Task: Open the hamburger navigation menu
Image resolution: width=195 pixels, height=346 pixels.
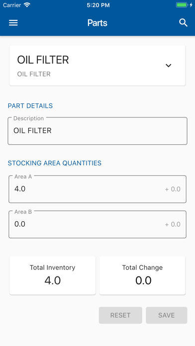Action: 13,23
